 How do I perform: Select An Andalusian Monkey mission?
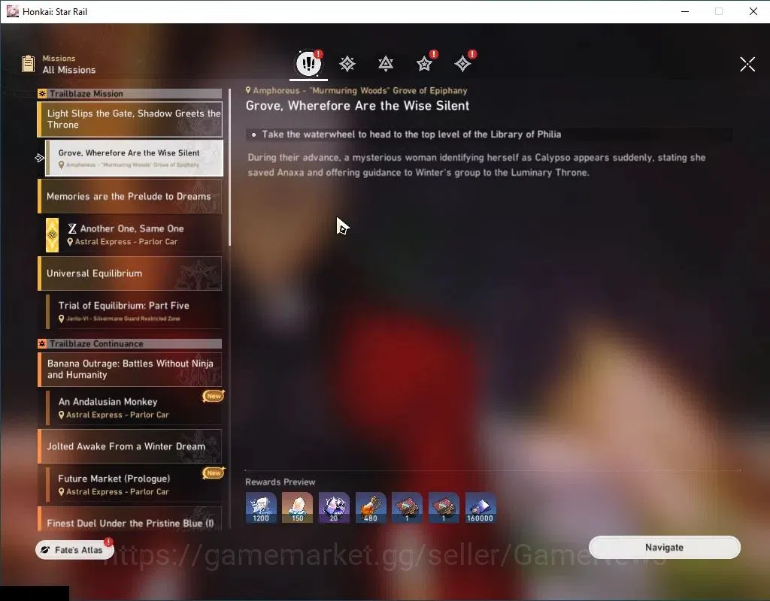[x=134, y=408]
